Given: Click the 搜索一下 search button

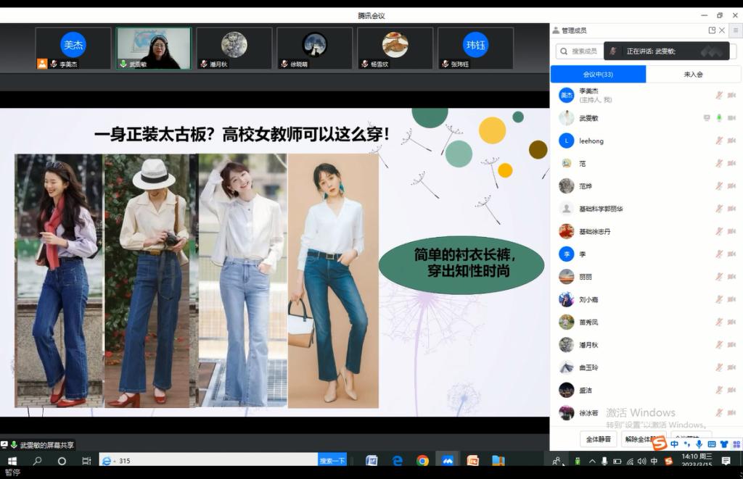Looking at the screenshot, I should click(x=332, y=461).
